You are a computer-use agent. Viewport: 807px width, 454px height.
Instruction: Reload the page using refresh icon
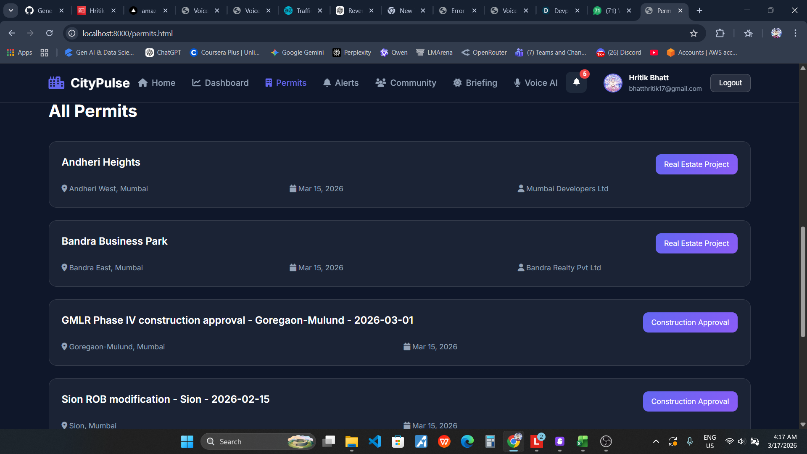point(50,33)
